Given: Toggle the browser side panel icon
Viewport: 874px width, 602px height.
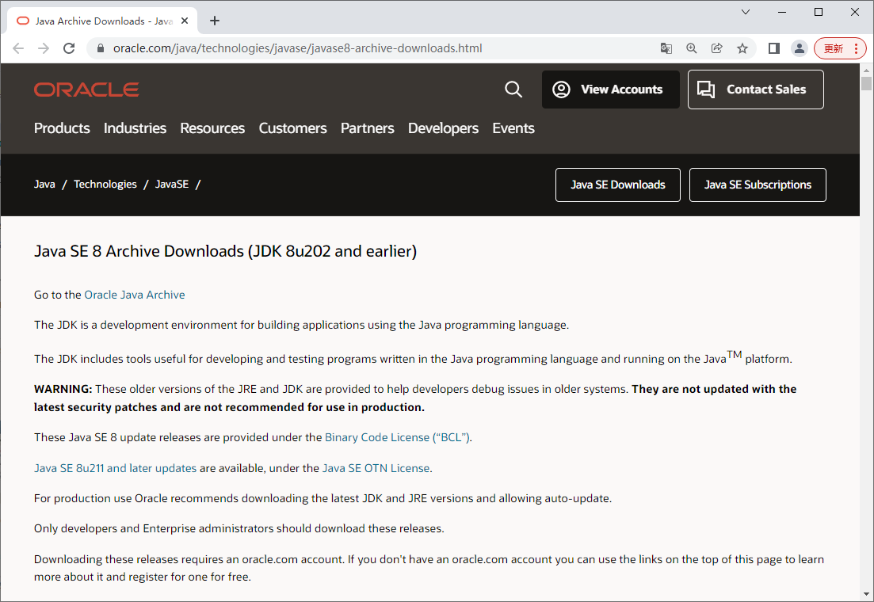Looking at the screenshot, I should click(773, 48).
